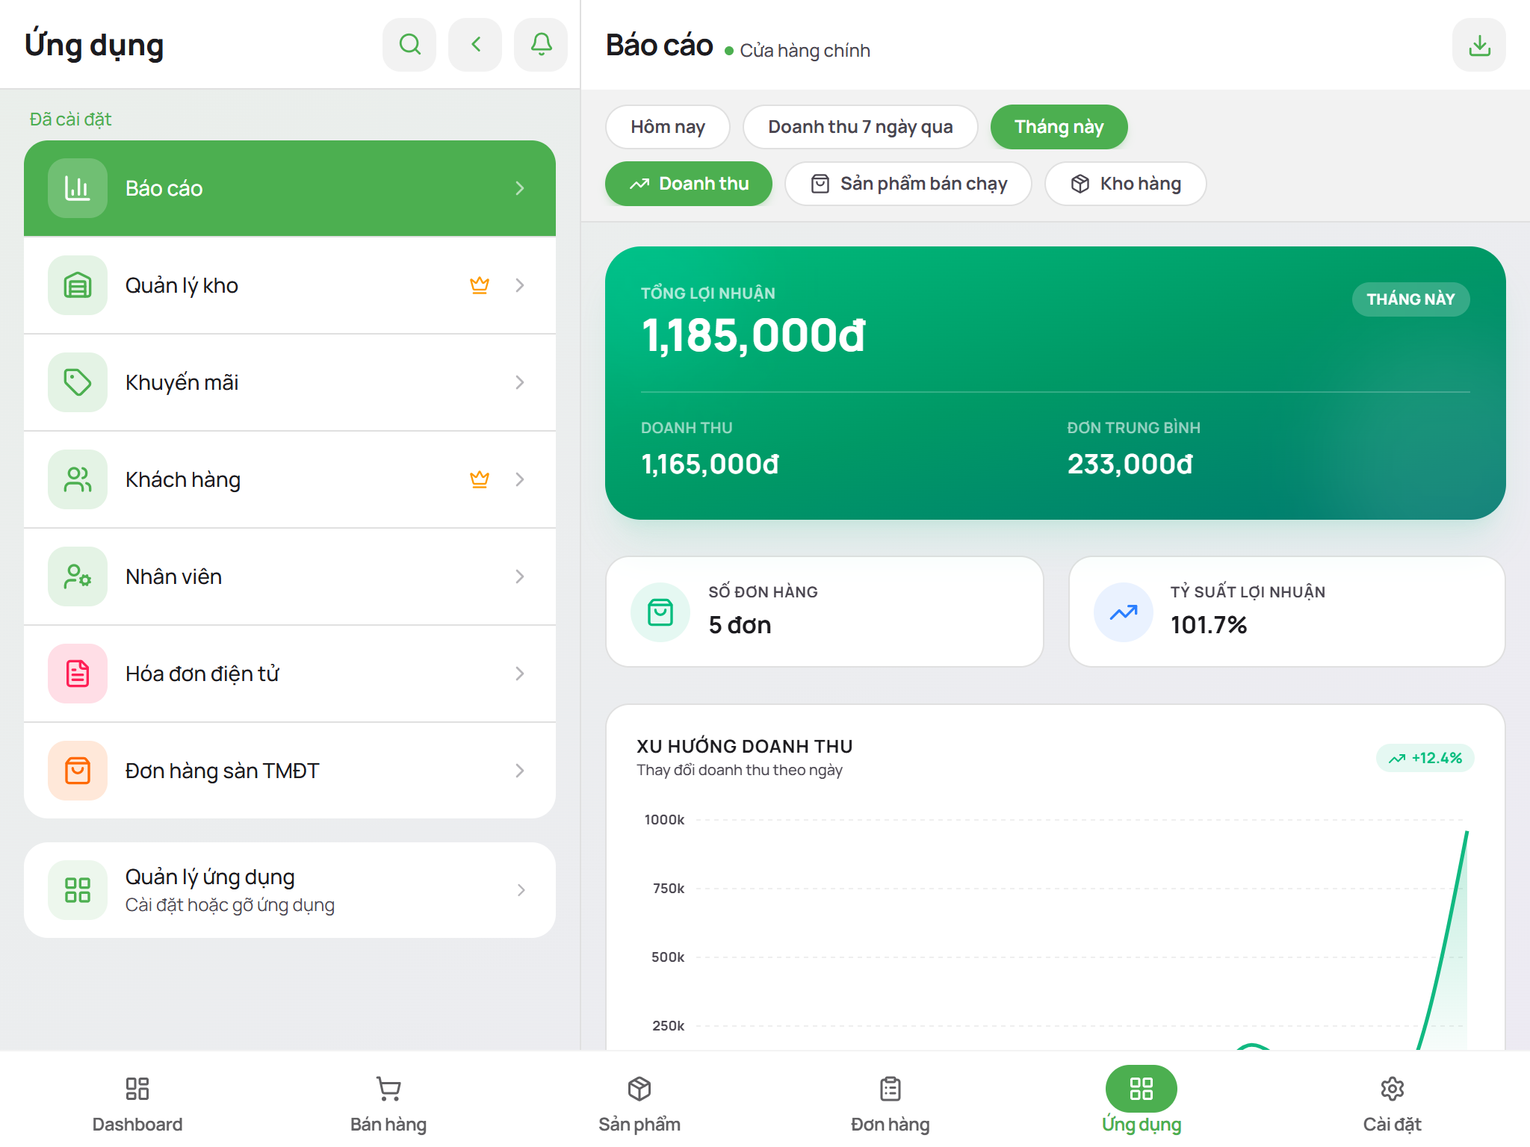Open Quản lý ứng dụng settings

pyautogui.click(x=290, y=890)
